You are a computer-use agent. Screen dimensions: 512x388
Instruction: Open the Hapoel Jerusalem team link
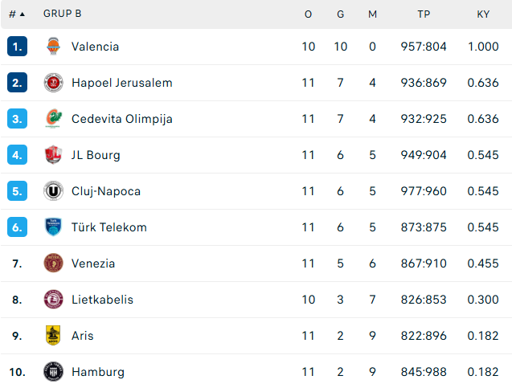point(122,83)
